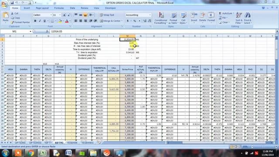Click the Cut command
Image resolution: width=279 pixels, height=157 pixels.
(14, 14)
